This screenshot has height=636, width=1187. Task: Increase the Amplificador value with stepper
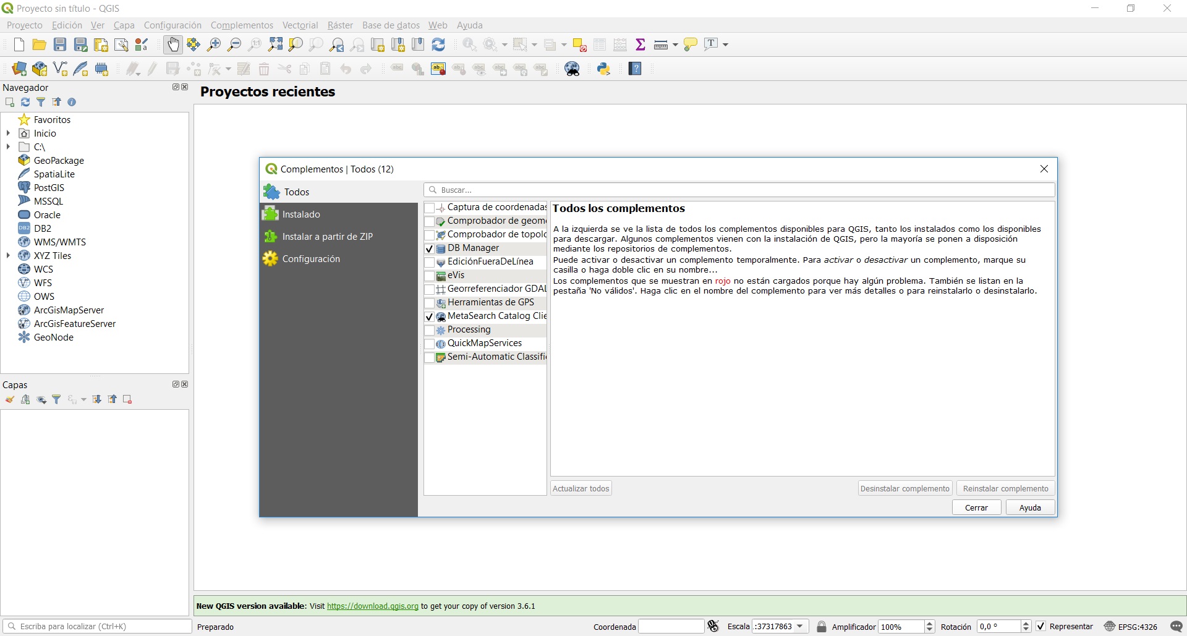tap(929, 624)
